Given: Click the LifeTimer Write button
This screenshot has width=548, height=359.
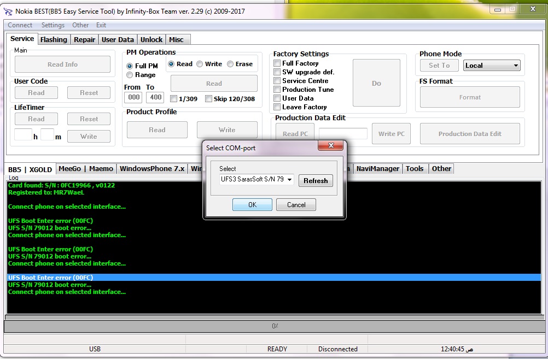Looking at the screenshot, I should [x=89, y=137].
